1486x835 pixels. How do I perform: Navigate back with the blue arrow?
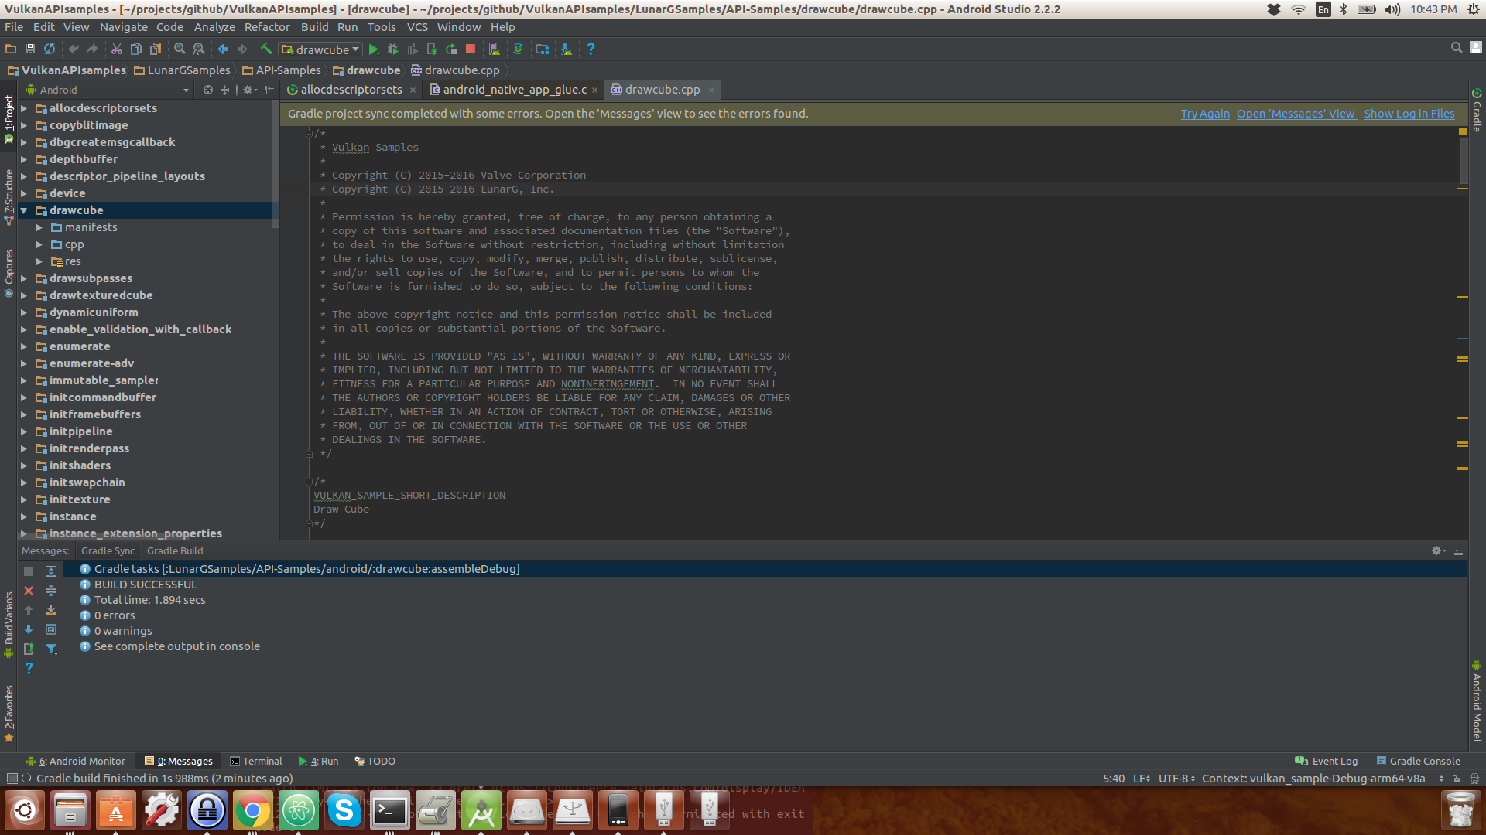(223, 49)
